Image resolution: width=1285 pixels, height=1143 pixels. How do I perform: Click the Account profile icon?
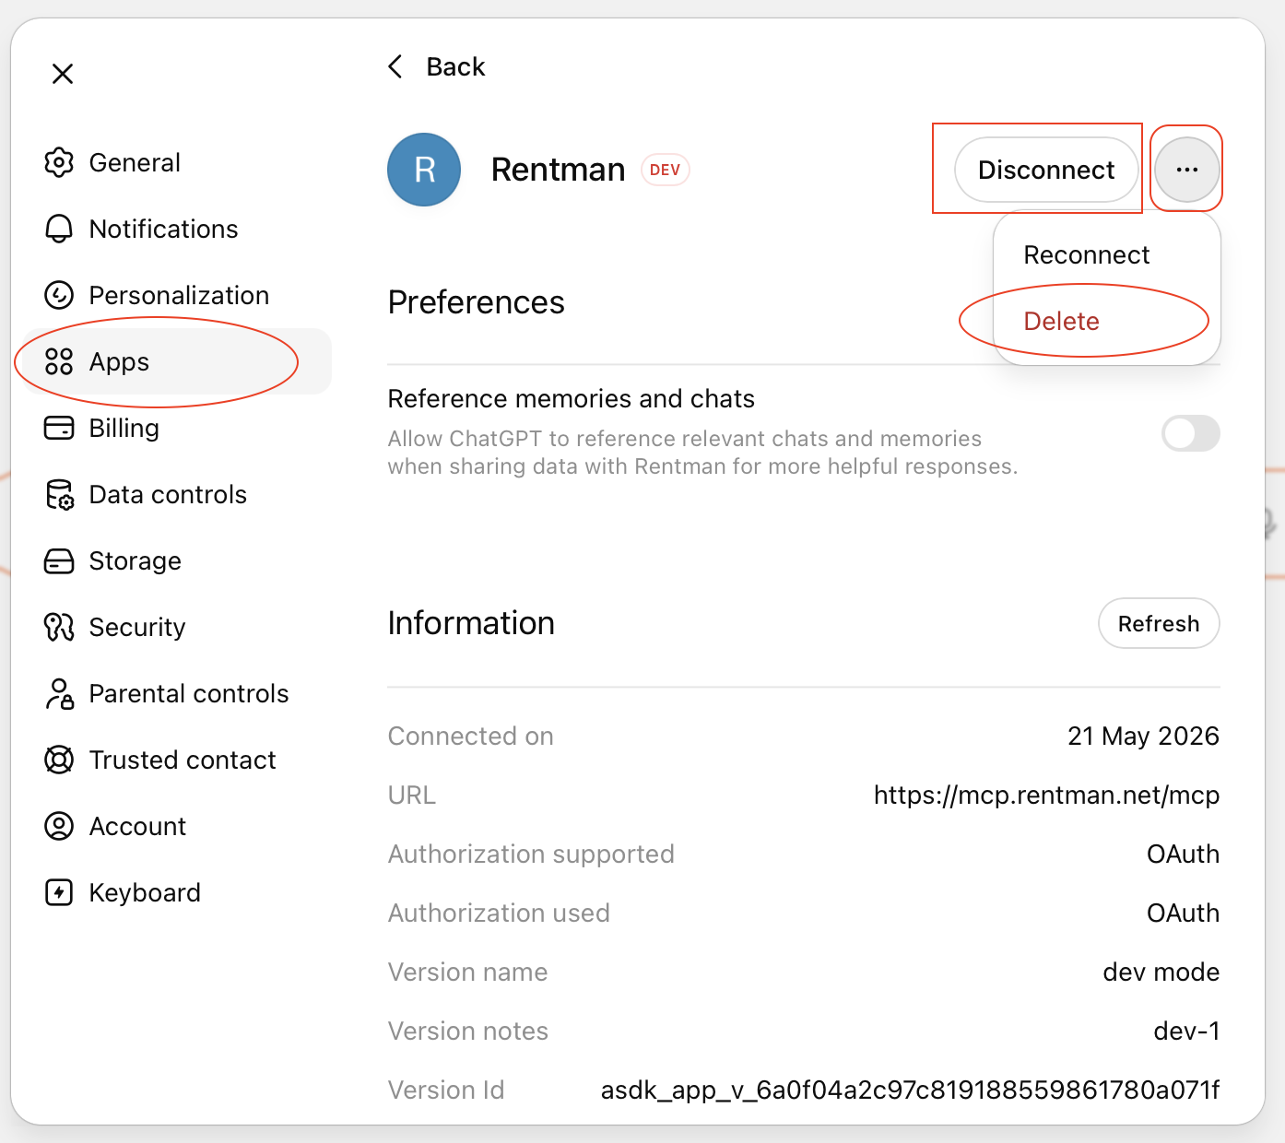pos(59,826)
